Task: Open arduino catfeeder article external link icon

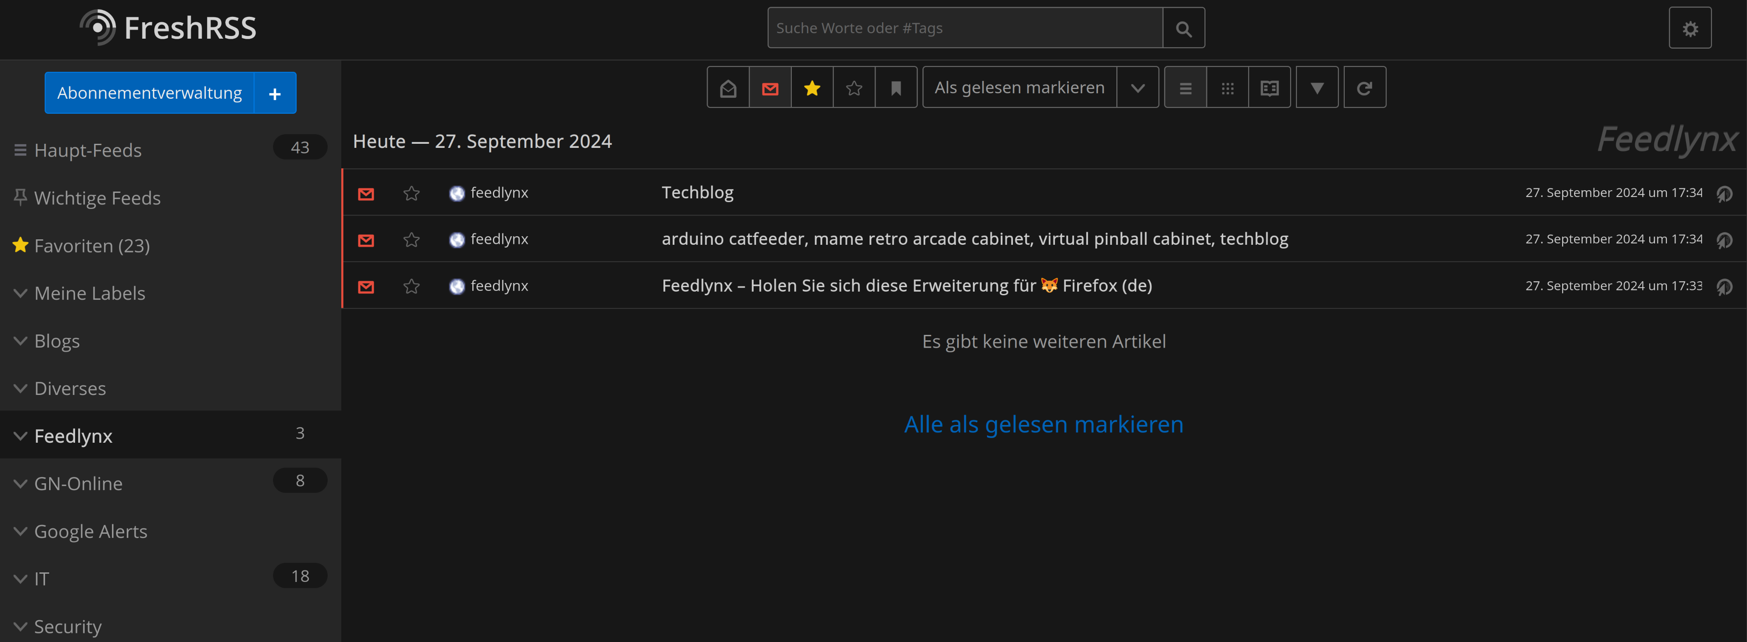Action: [x=1724, y=240]
